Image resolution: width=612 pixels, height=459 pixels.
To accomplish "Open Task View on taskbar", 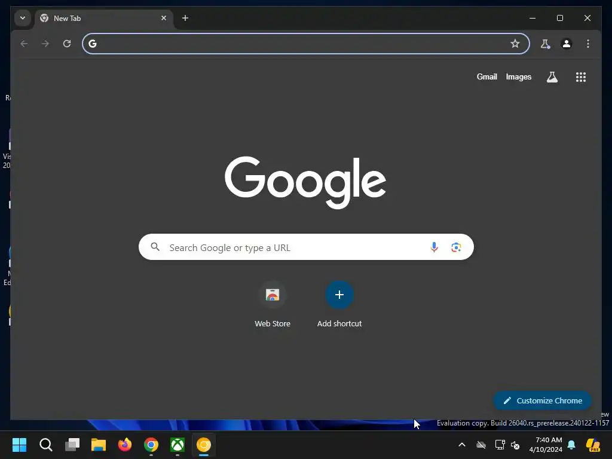I will coord(72,445).
